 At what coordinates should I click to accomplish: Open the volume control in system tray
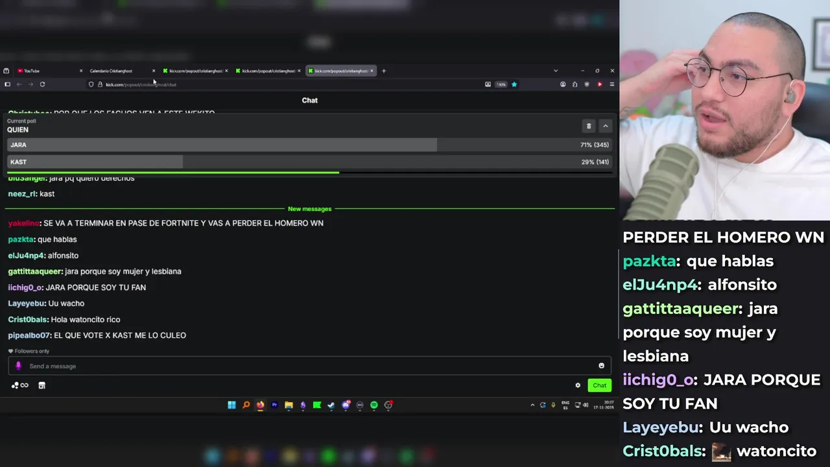point(586,405)
